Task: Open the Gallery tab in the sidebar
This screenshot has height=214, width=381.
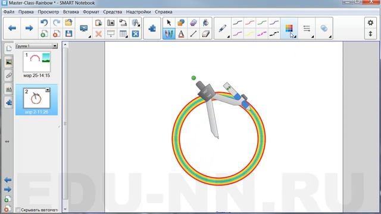Action: [9, 62]
